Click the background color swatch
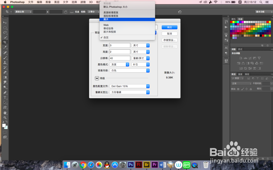The image size is (273, 170). [x=7, y=128]
